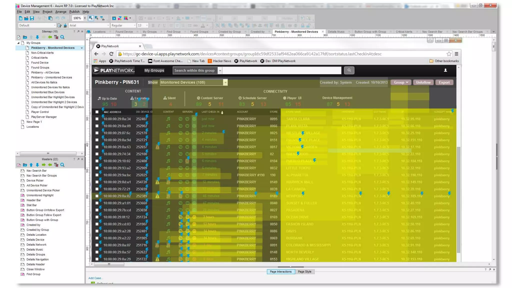This screenshot has height=288, width=512.
Task: Open the Arrange menu
Action: (x=61, y=12)
